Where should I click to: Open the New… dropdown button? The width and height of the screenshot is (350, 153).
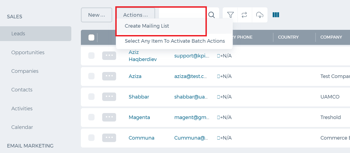pos(97,15)
